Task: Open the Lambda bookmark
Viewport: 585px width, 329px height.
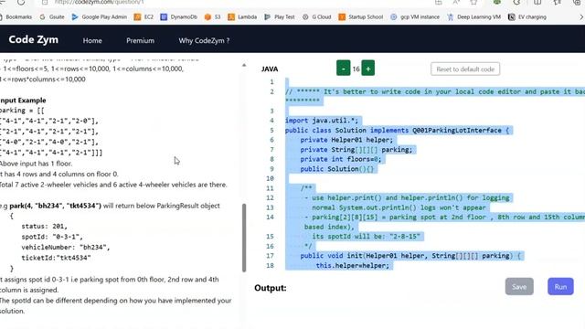Action: coord(242,16)
